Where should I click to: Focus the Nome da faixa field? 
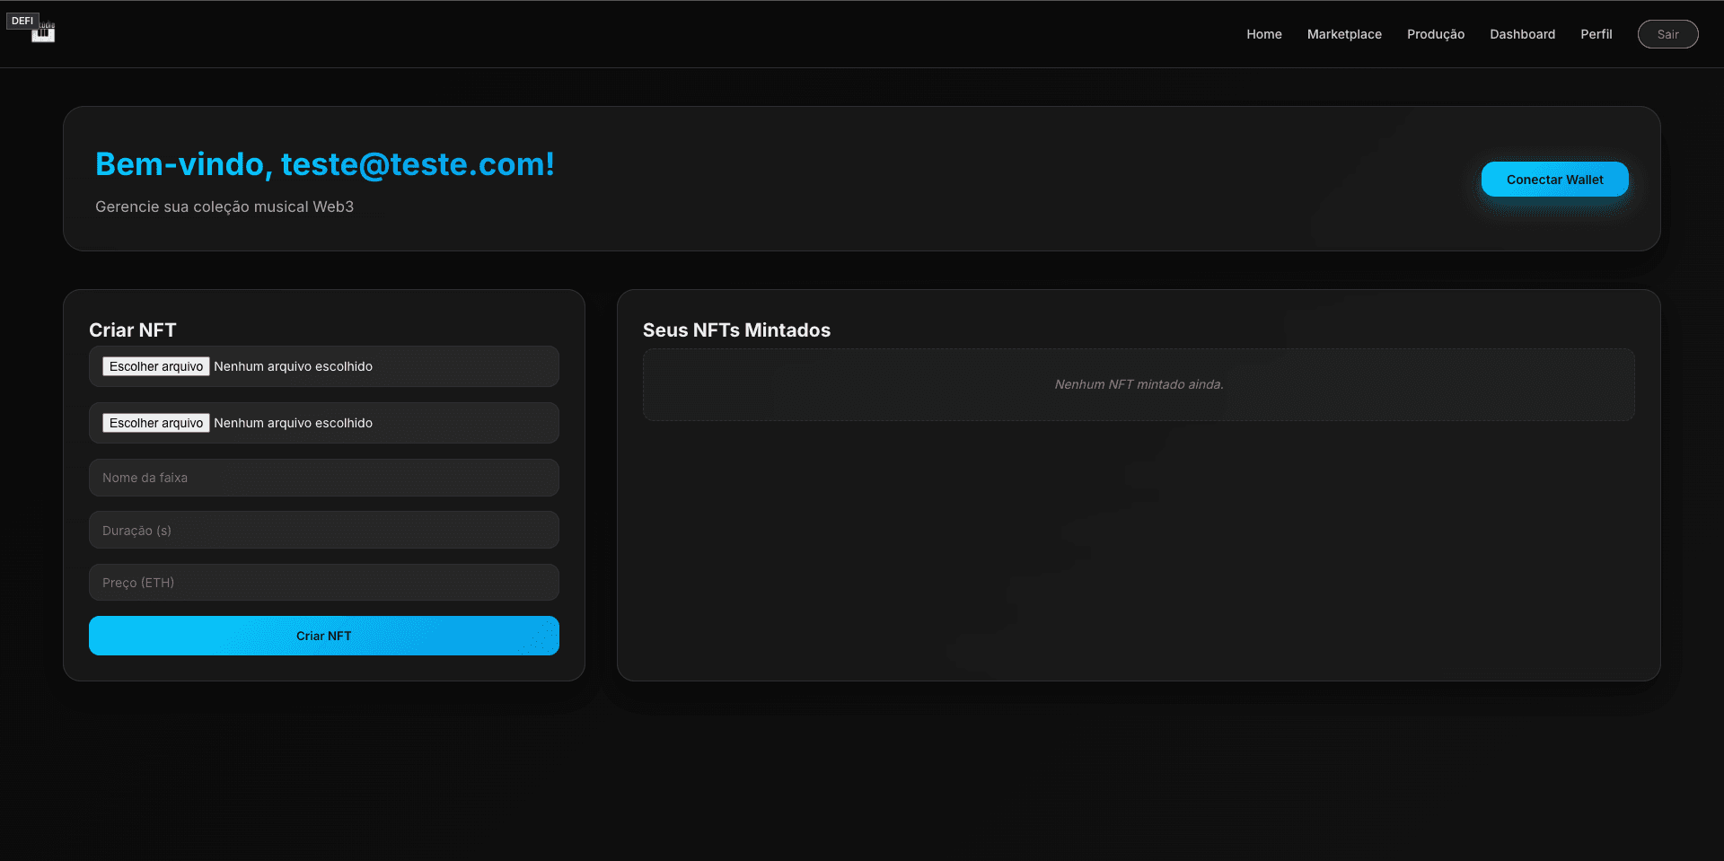[323, 478]
